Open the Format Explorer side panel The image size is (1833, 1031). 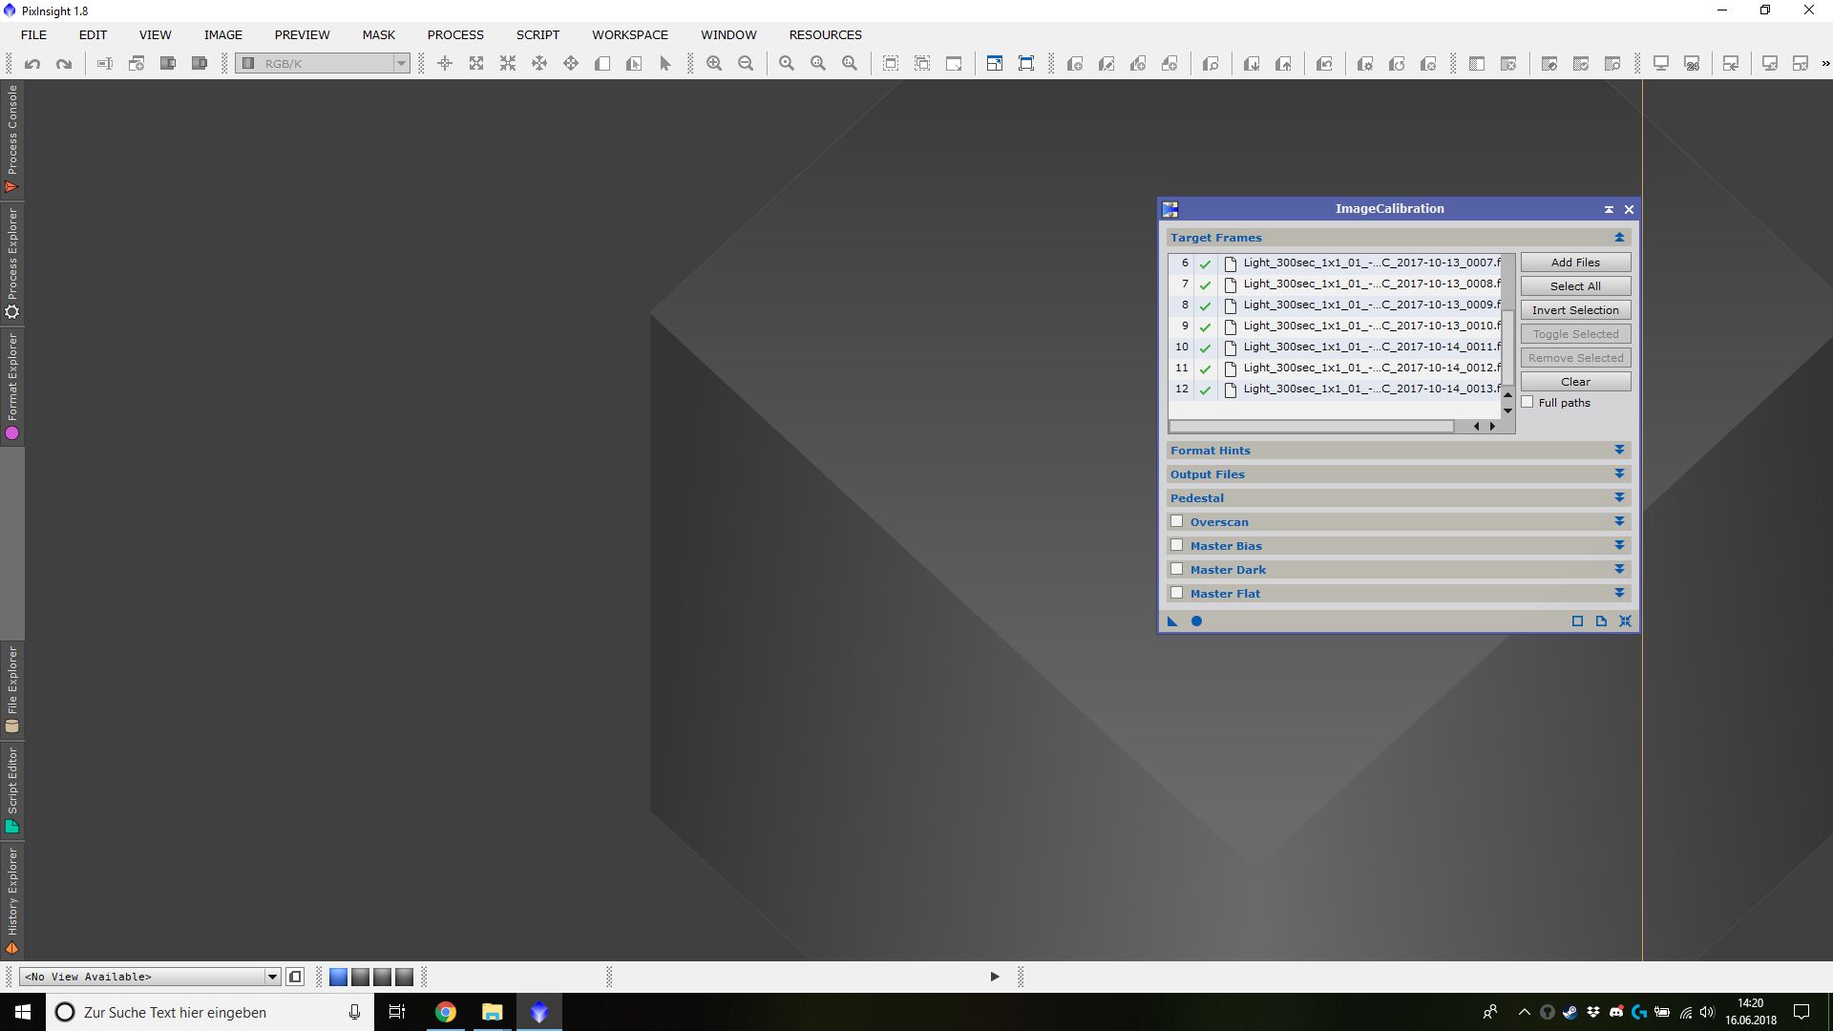point(12,387)
